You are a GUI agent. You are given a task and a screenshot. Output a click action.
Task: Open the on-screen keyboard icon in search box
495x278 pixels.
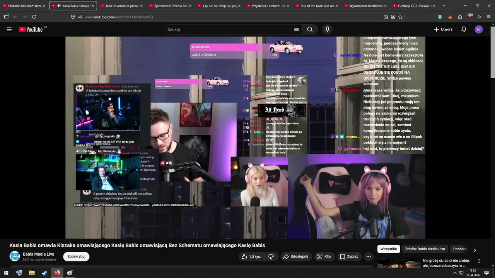297,29
